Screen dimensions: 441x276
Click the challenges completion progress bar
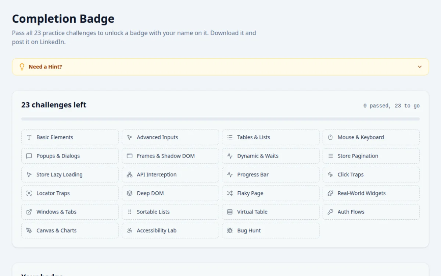coord(220,119)
